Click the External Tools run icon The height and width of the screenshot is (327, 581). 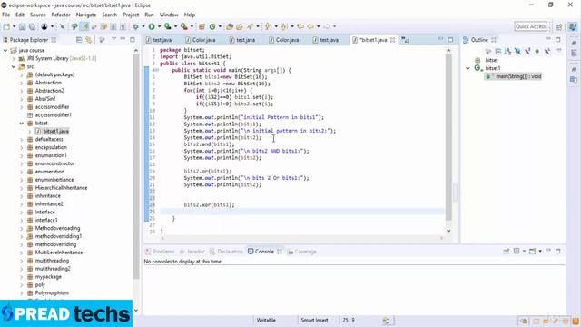coord(183,26)
